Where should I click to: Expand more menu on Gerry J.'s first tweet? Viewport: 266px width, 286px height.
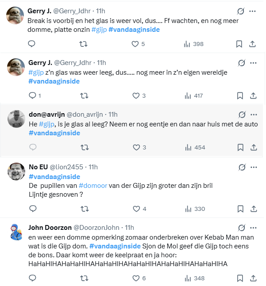[x=253, y=11]
